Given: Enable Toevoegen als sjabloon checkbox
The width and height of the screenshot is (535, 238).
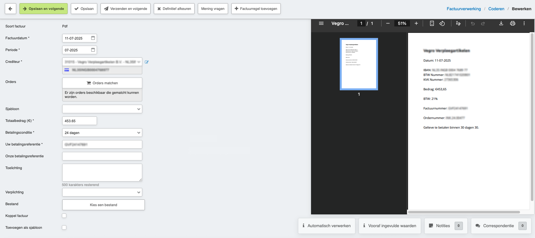Looking at the screenshot, I should pos(64,227).
